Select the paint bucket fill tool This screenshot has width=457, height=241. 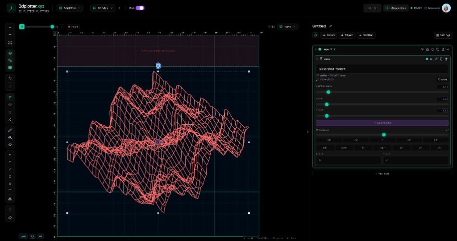tap(10, 137)
